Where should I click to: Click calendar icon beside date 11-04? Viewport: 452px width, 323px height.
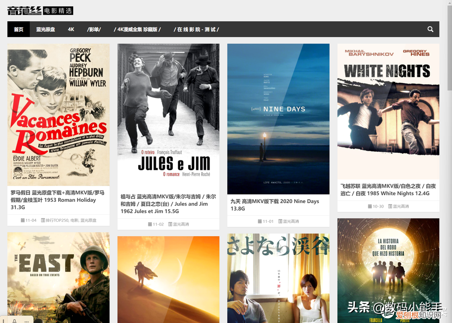point(23,220)
